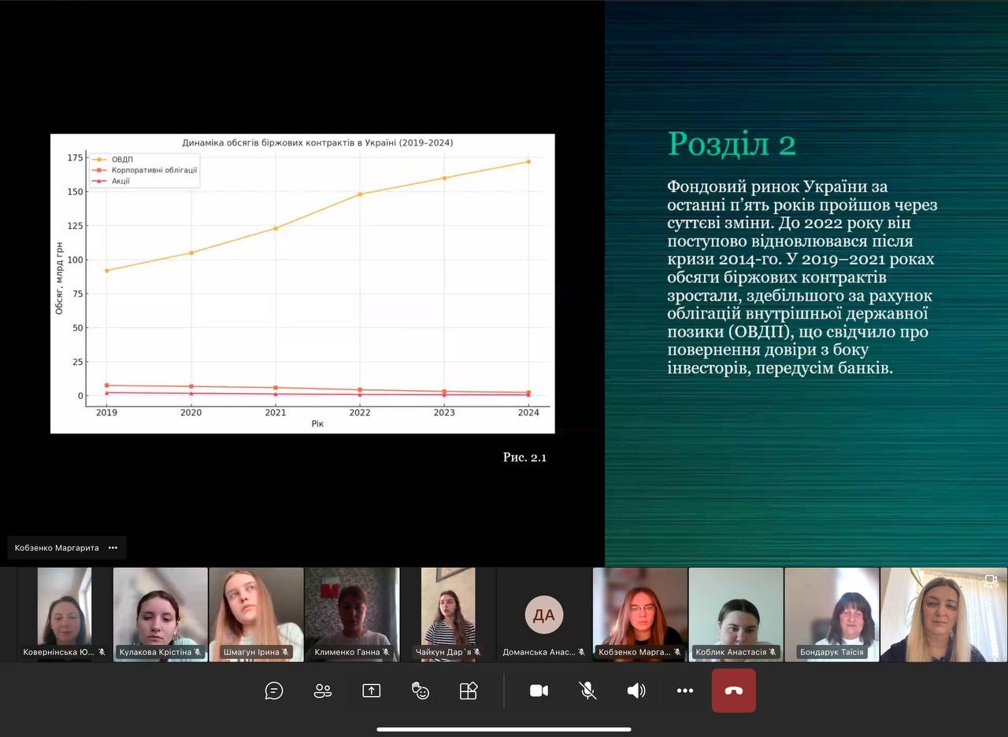
Task: Tap the iPad home indicator bar
Action: (x=504, y=729)
